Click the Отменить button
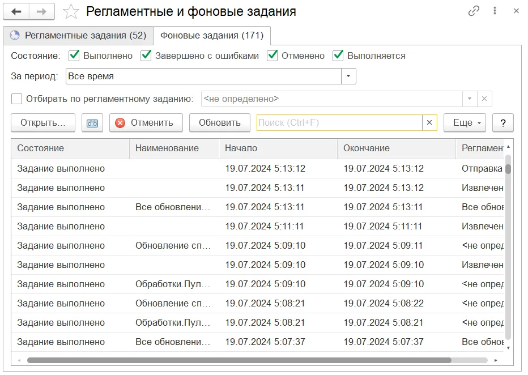This screenshot has height=375, width=528. 146,123
